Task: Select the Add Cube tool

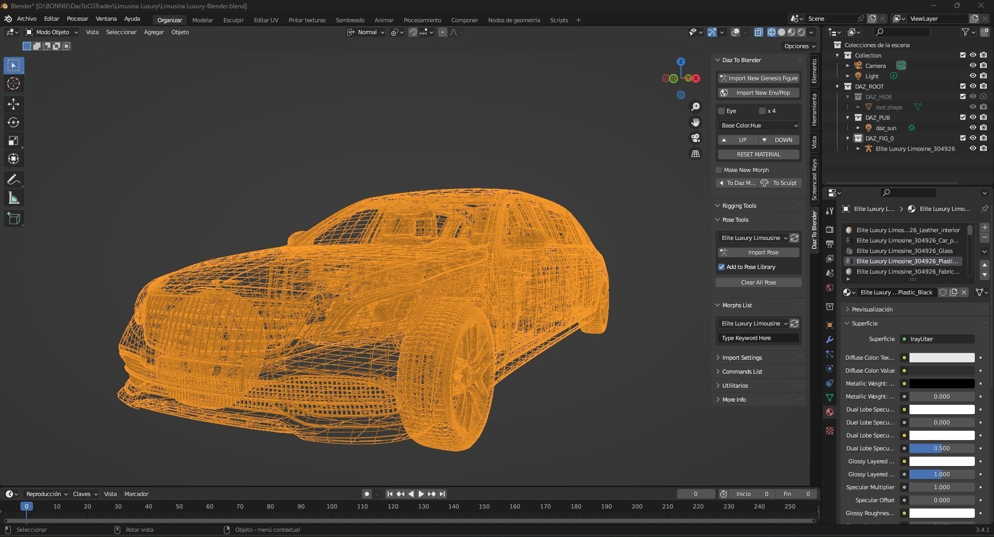Action: [x=13, y=219]
